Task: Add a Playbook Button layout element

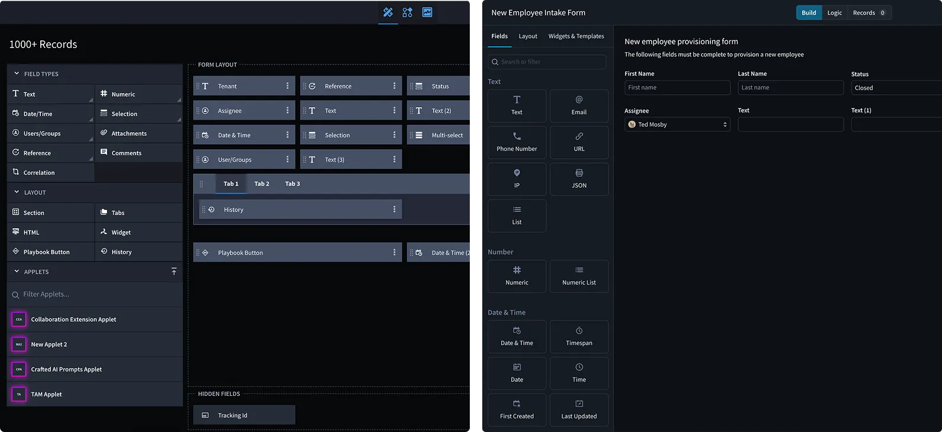Action: (x=51, y=251)
